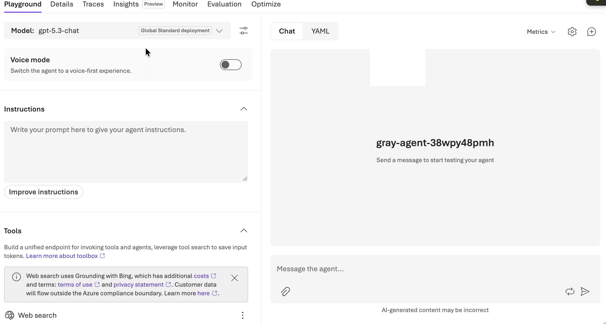The width and height of the screenshot is (606, 324).
Task: Select the Chat view tab
Action: (x=287, y=31)
